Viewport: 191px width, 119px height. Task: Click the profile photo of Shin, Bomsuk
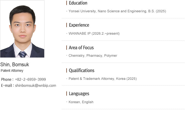[x=22, y=29]
